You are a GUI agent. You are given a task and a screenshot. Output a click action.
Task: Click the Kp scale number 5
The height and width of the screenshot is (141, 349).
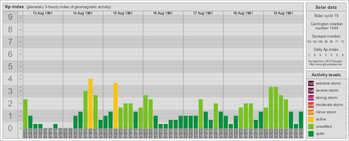point(10,66)
